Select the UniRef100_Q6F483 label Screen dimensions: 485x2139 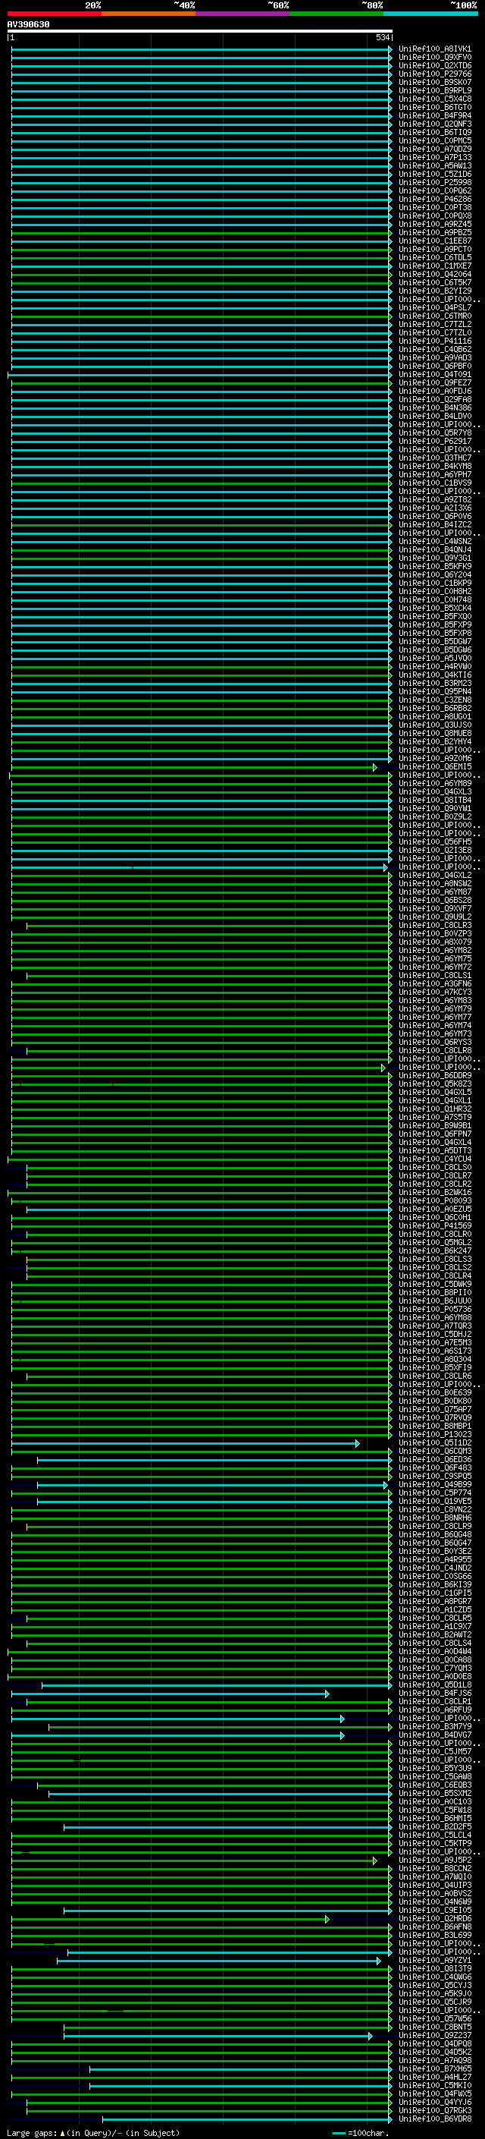(434, 1467)
